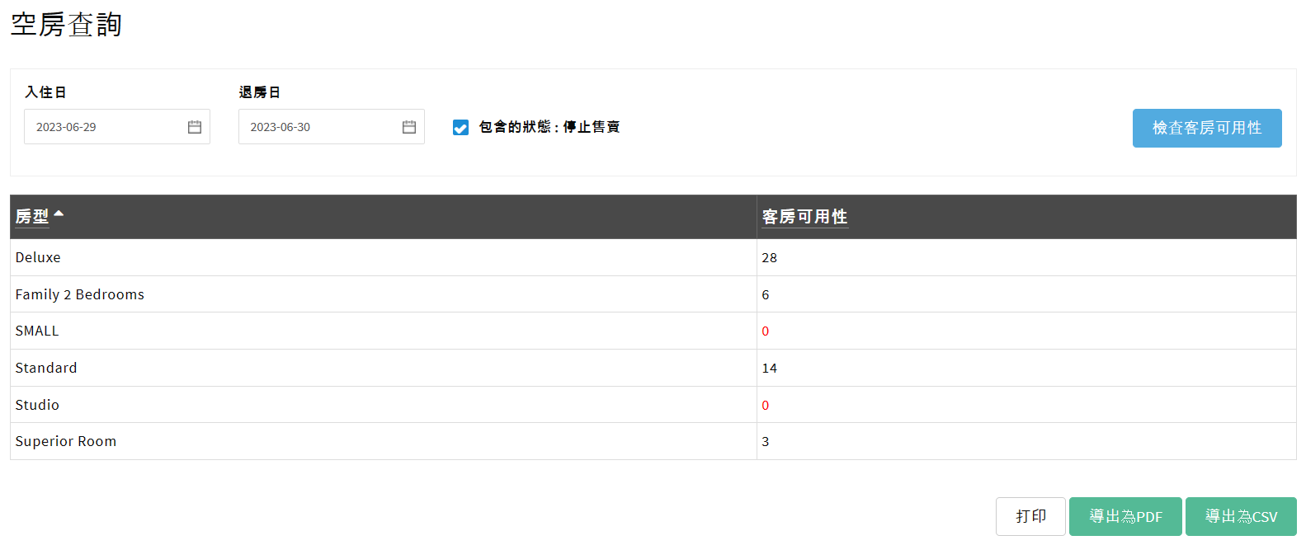This screenshot has width=1306, height=545.
Task: Click the 打印 print button
Action: 1030,516
